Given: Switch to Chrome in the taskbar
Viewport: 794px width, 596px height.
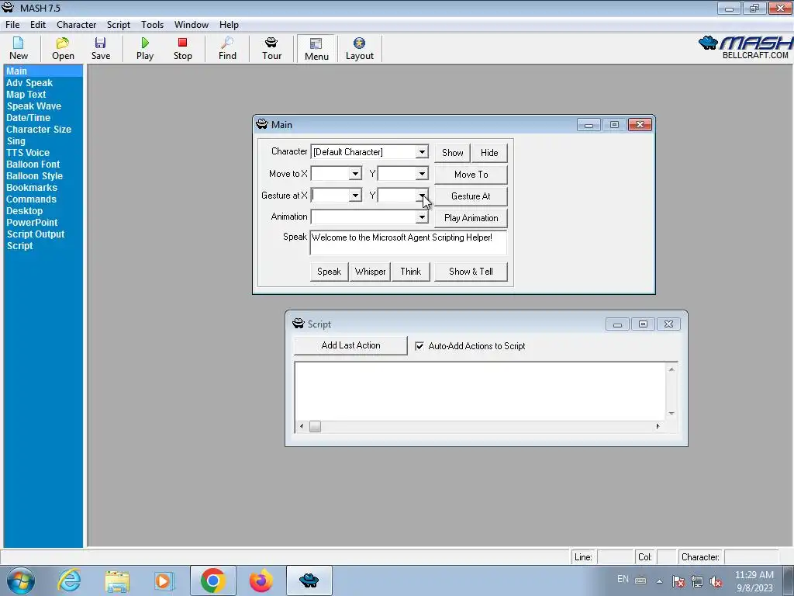Looking at the screenshot, I should tap(212, 580).
